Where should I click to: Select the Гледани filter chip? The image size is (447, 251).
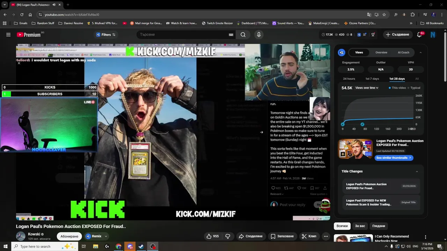(379, 226)
